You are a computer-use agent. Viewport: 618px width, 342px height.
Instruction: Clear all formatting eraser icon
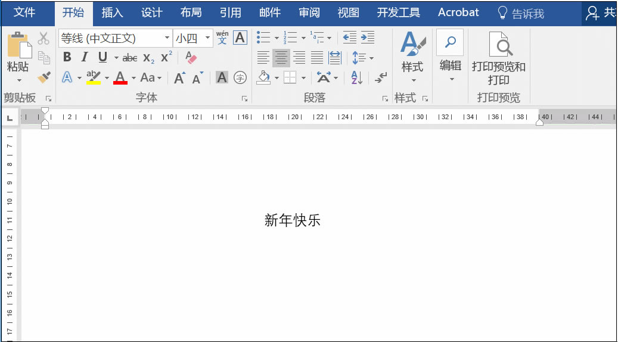pos(191,58)
